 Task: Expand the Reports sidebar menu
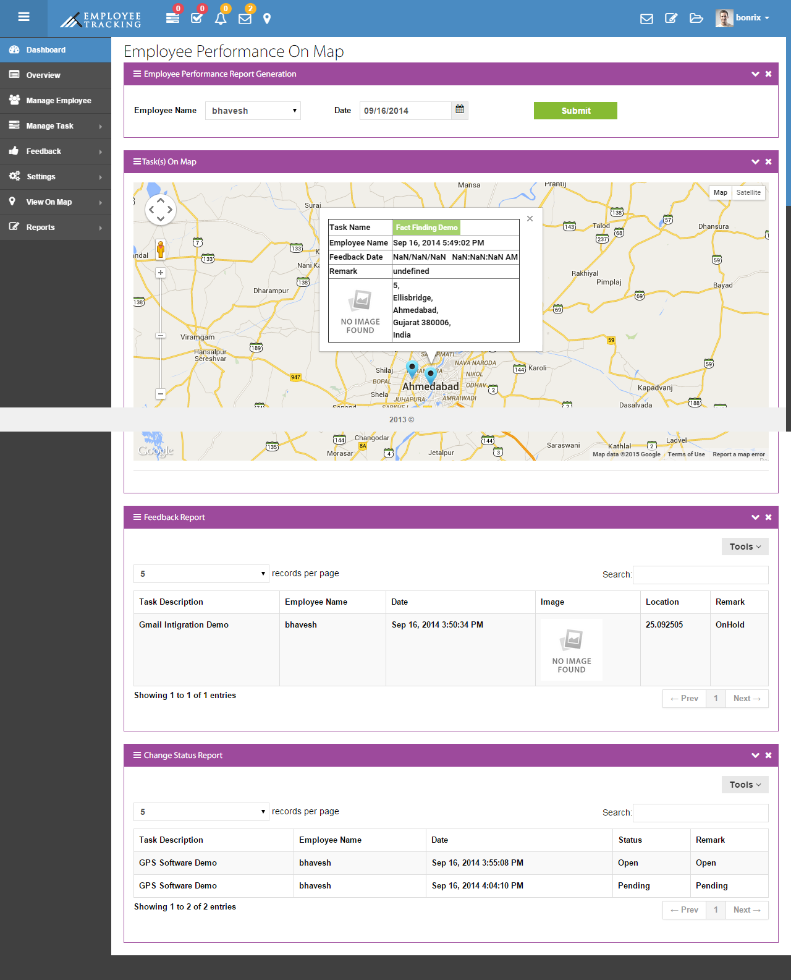click(x=56, y=228)
